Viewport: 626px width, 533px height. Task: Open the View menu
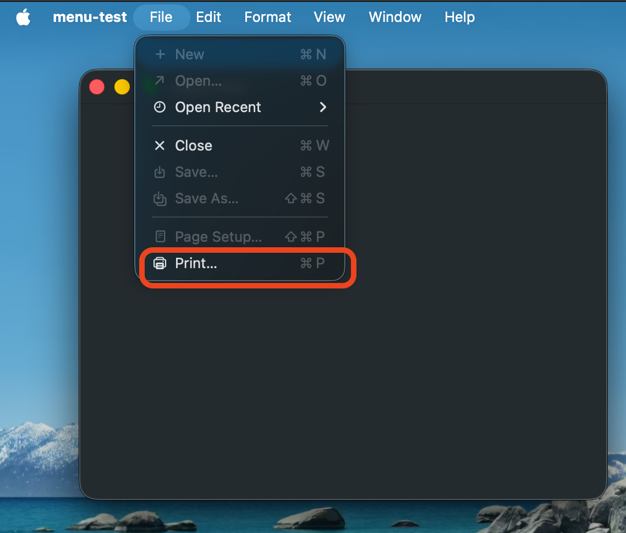[x=330, y=17]
